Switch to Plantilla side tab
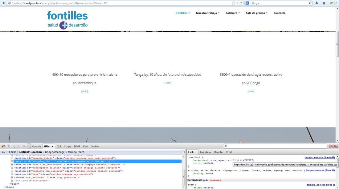This screenshot has height=189, width=339. point(218,152)
